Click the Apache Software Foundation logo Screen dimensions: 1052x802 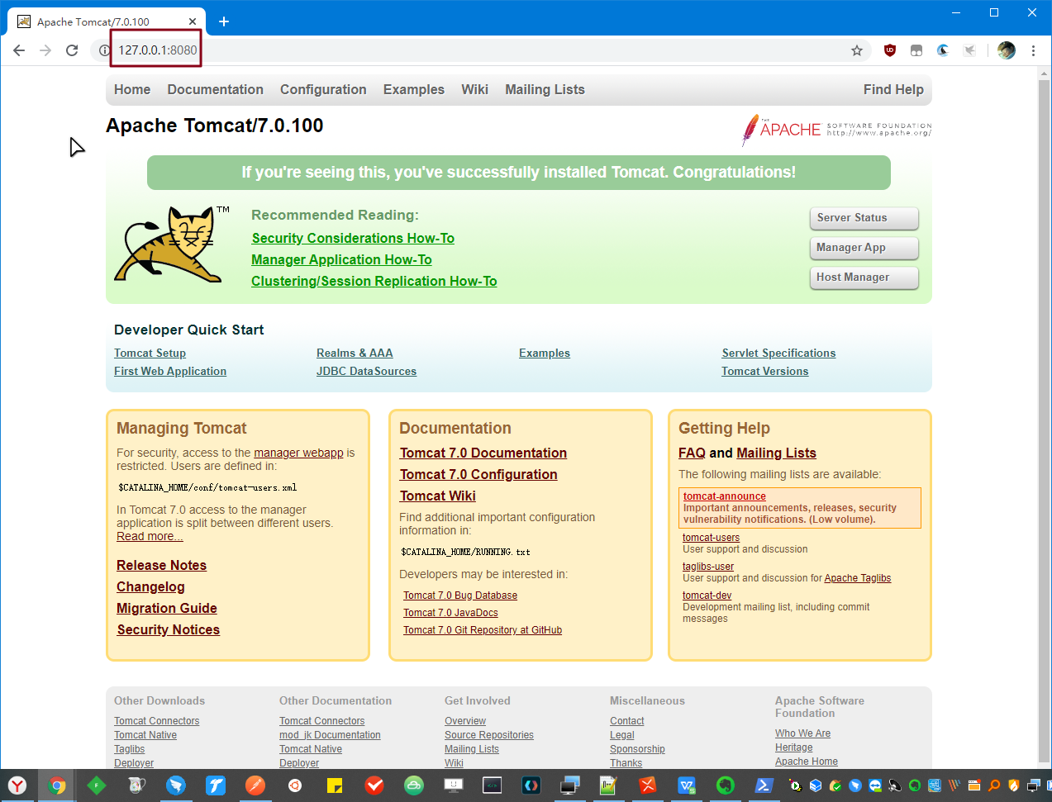[836, 130]
